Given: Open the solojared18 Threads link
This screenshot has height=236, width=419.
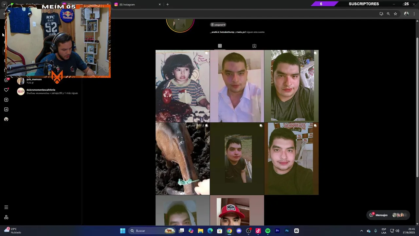Looking at the screenshot, I should 218,25.
